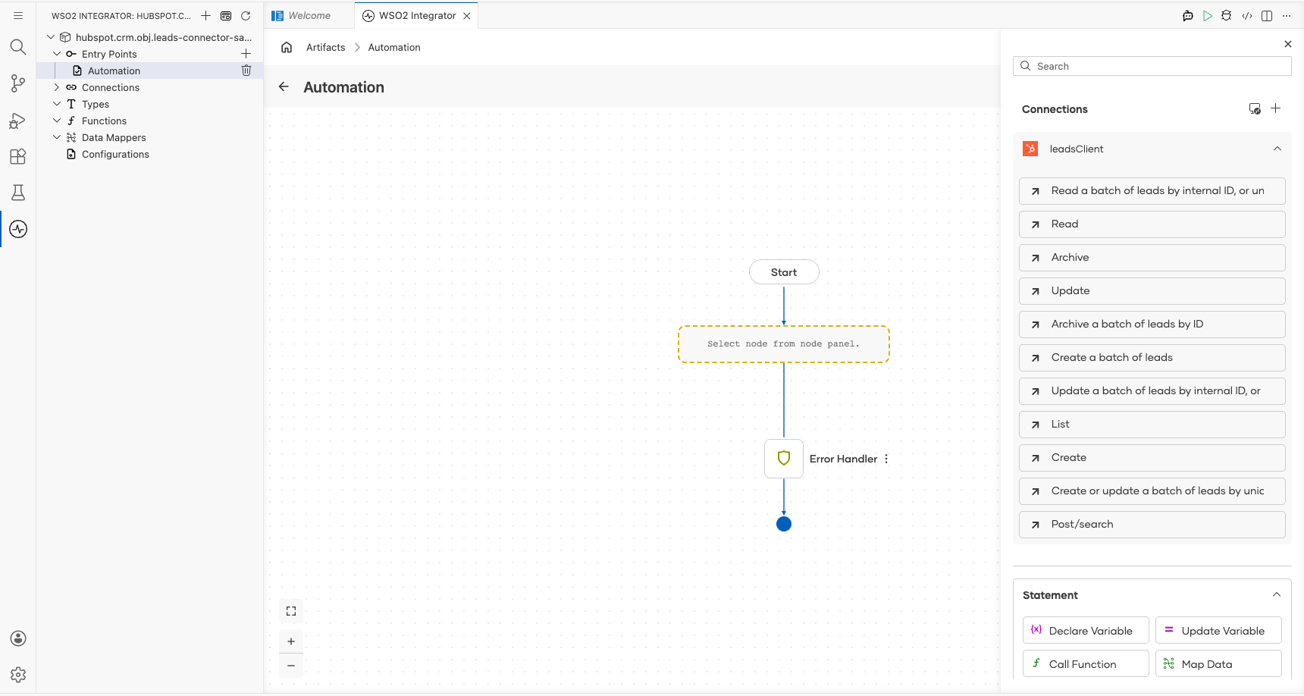
Task: Select 'Create a batch of leads' action
Action: pos(1152,357)
